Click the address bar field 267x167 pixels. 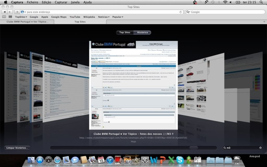(x=102, y=12)
